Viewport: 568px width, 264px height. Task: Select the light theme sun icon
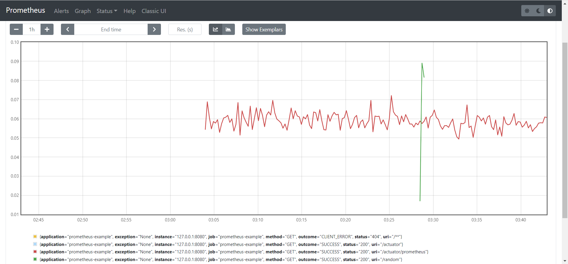click(527, 11)
